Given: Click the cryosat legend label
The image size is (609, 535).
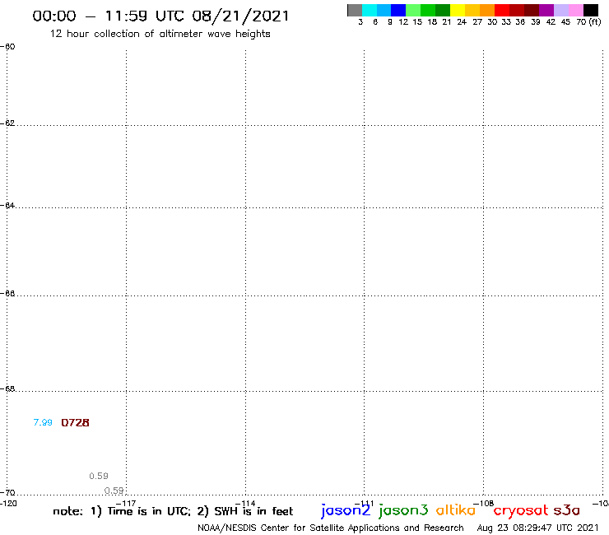Looking at the screenshot, I should point(521,511).
